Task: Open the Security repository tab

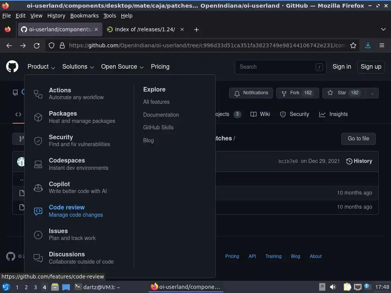Action: [294, 114]
